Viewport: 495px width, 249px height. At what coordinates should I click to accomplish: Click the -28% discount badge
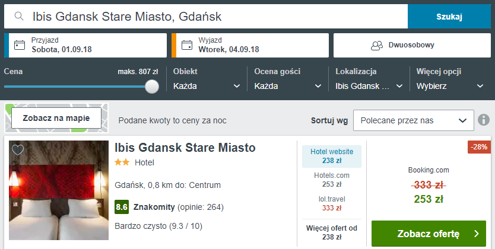(x=479, y=147)
